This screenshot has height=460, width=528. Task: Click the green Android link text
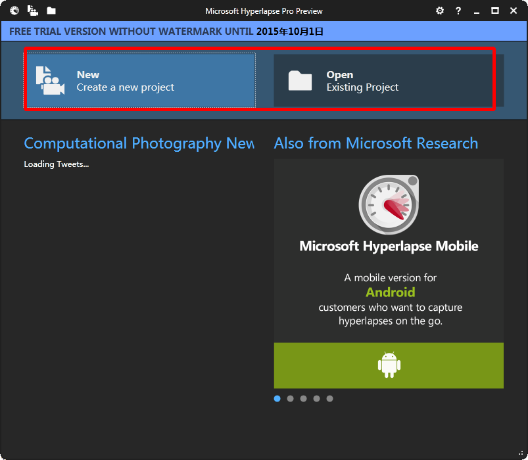[x=391, y=292]
